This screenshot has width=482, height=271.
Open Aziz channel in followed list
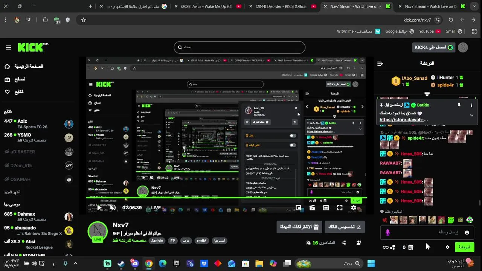click(x=39, y=124)
